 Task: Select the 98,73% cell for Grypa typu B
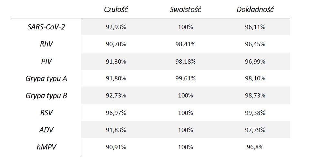[255, 96]
